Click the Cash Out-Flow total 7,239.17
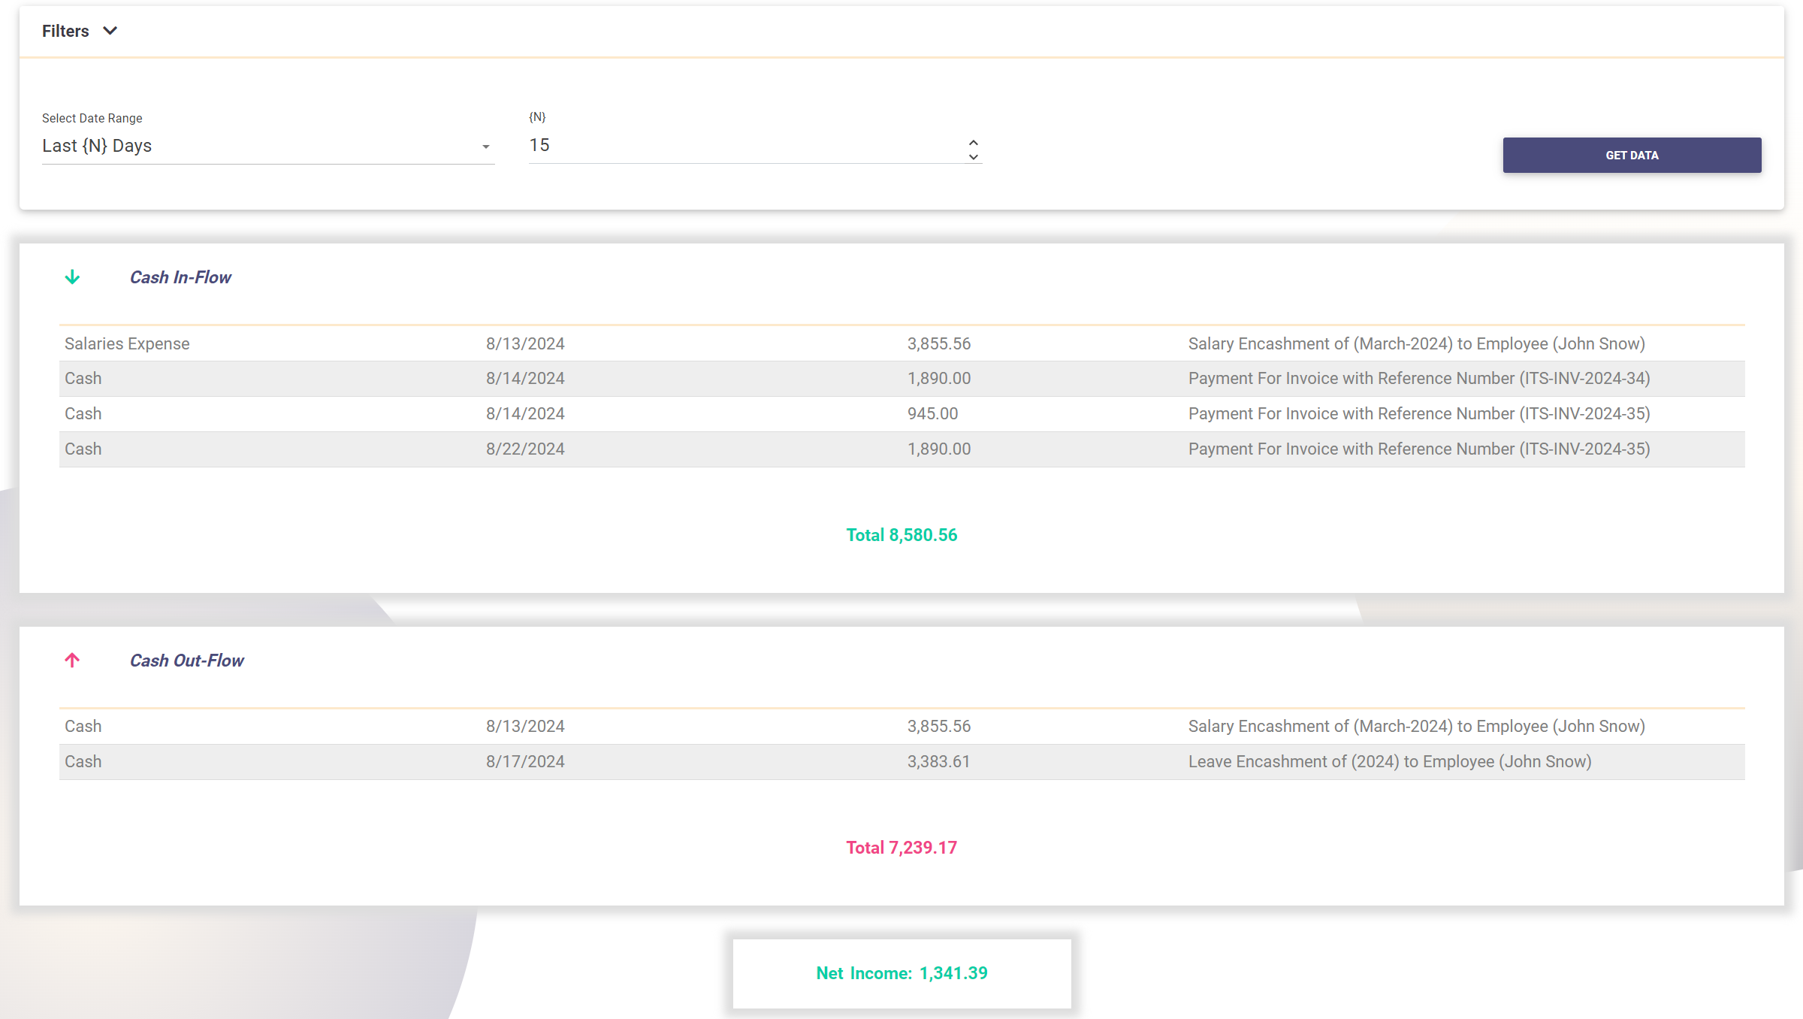 pyautogui.click(x=901, y=848)
